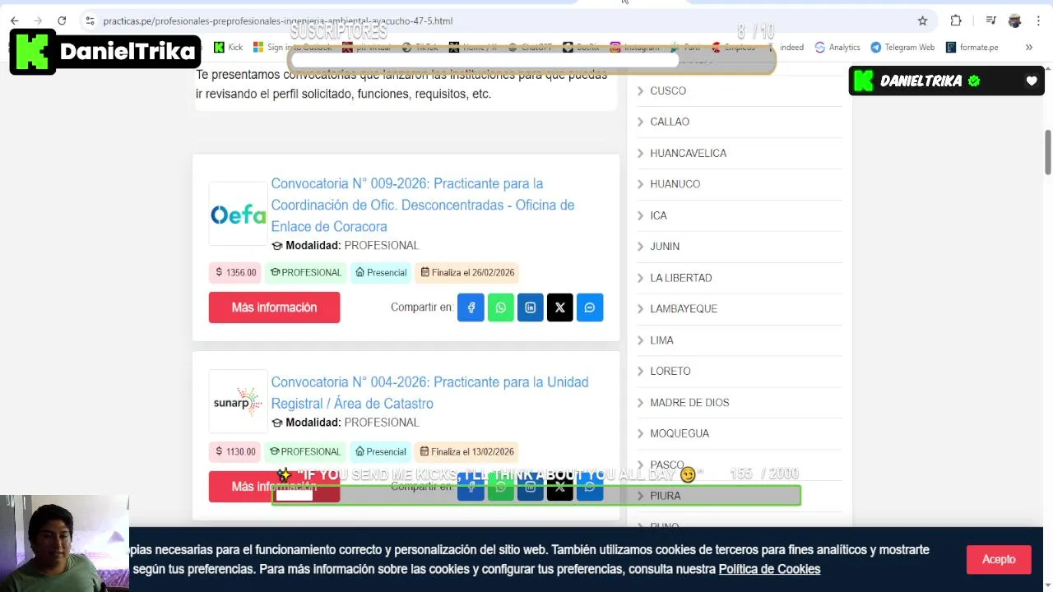Share the Oefa convocatoria on X
The width and height of the screenshot is (1053, 592).
click(559, 308)
